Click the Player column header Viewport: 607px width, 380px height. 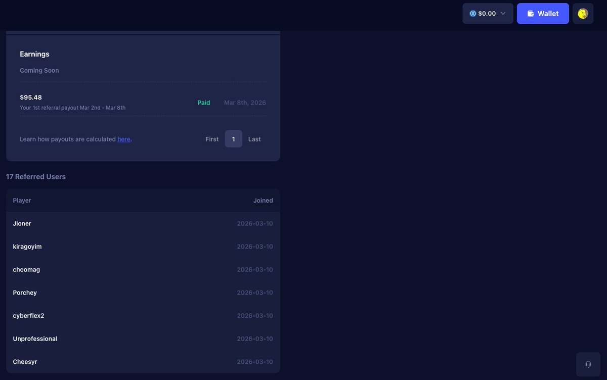click(x=22, y=201)
